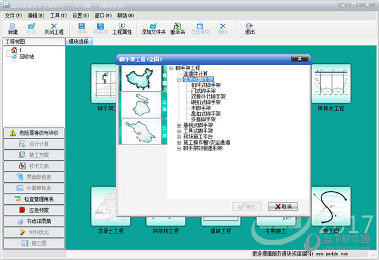Select 多排脚手架 tree item

[x=203, y=120]
